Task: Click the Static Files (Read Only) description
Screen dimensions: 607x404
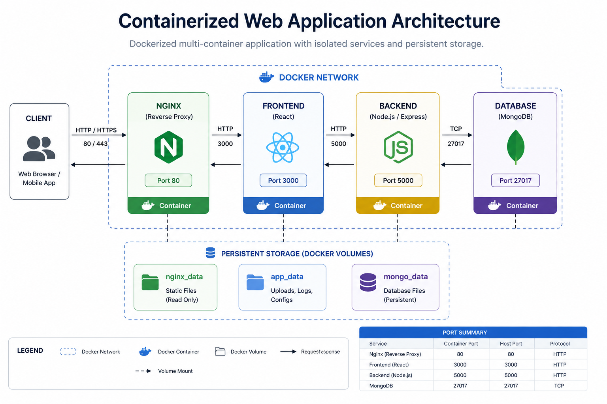Action: coord(182,295)
